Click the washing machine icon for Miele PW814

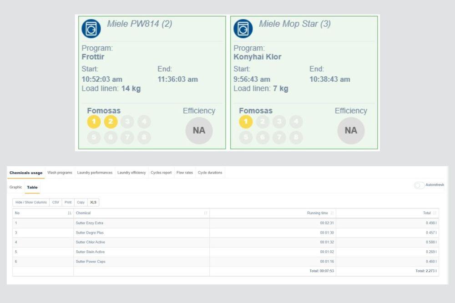coord(91,29)
